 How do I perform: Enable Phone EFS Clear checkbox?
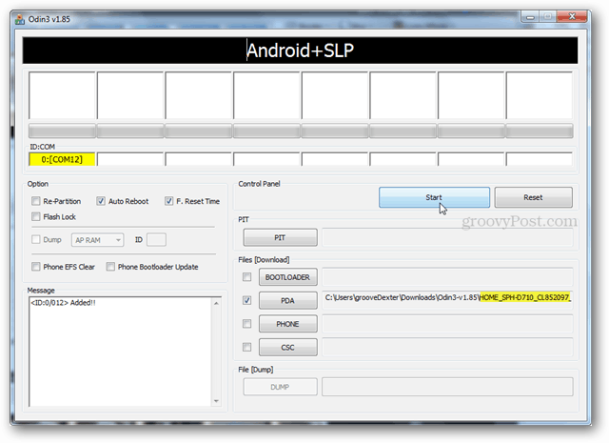tap(36, 267)
